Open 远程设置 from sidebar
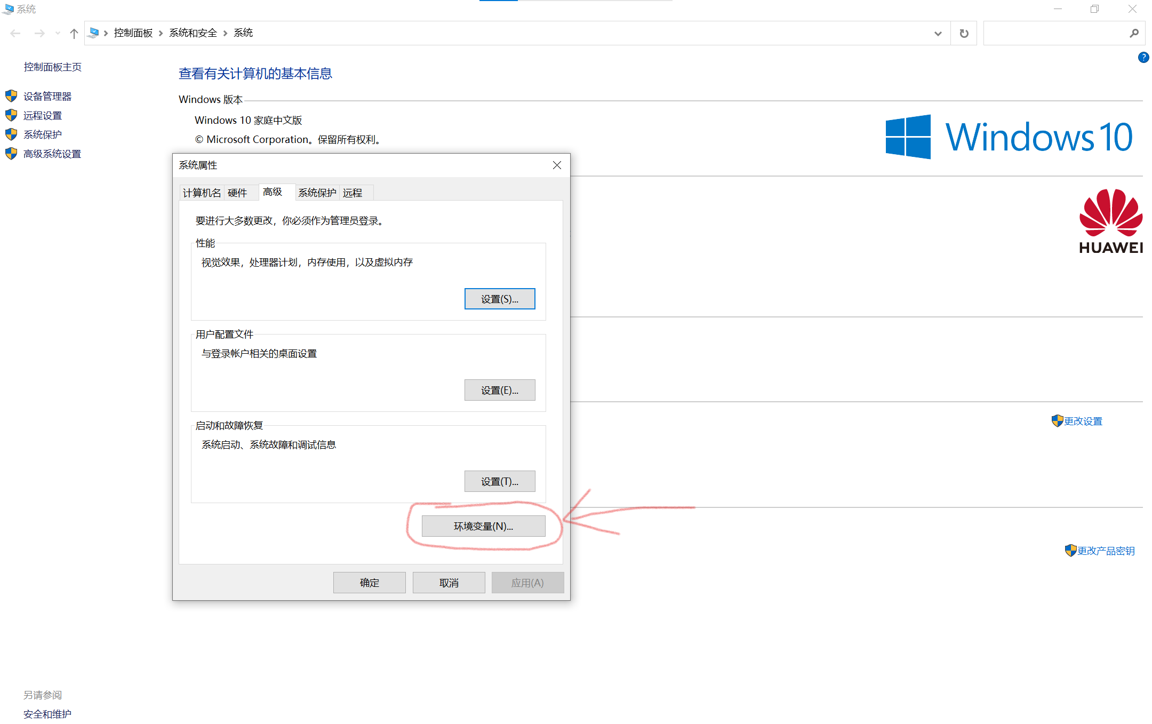Image resolution: width=1152 pixels, height=724 pixels. (x=43, y=115)
